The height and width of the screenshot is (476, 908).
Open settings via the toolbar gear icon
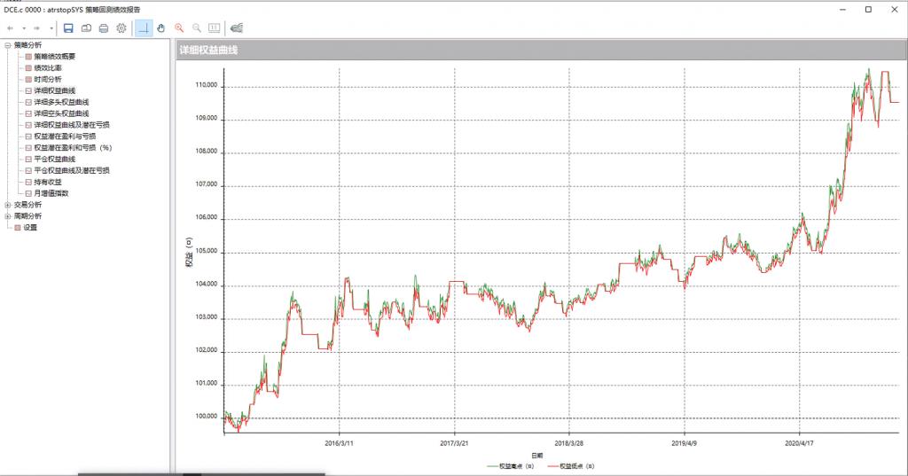[121, 27]
